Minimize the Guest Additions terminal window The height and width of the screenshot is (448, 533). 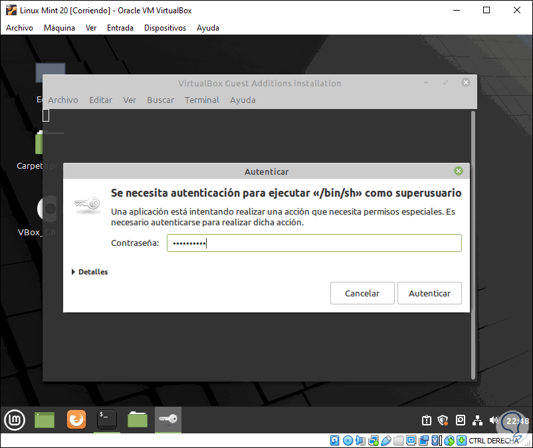pyautogui.click(x=426, y=82)
